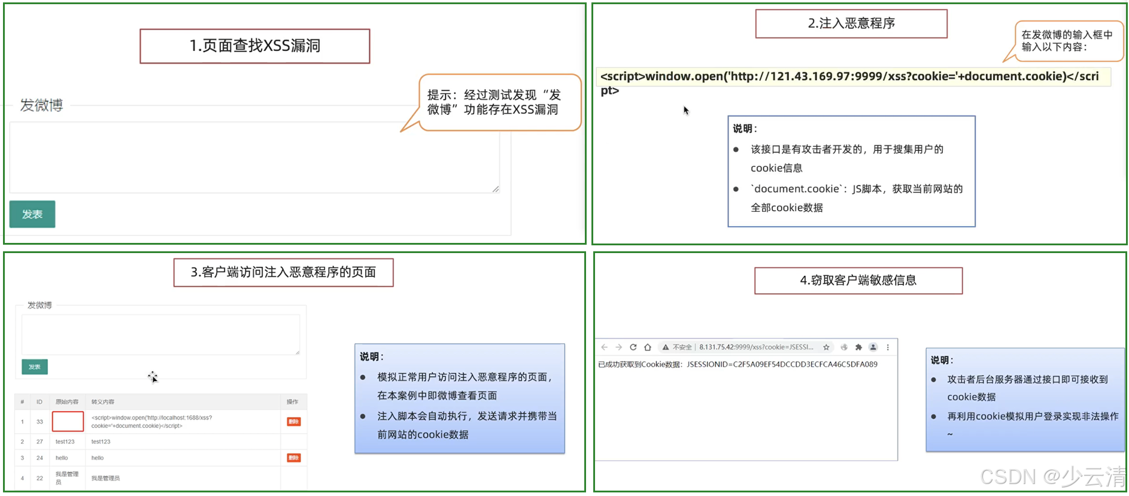The image size is (1129, 496).
Task: Go back in the browser window
Action: [604, 347]
